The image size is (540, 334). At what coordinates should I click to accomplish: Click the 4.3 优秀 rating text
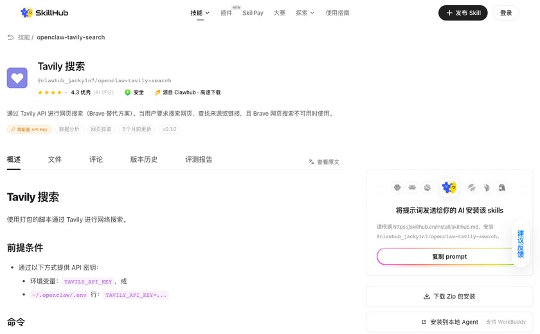[x=81, y=92]
